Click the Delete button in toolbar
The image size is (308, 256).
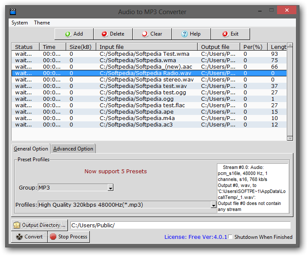[x=113, y=34]
